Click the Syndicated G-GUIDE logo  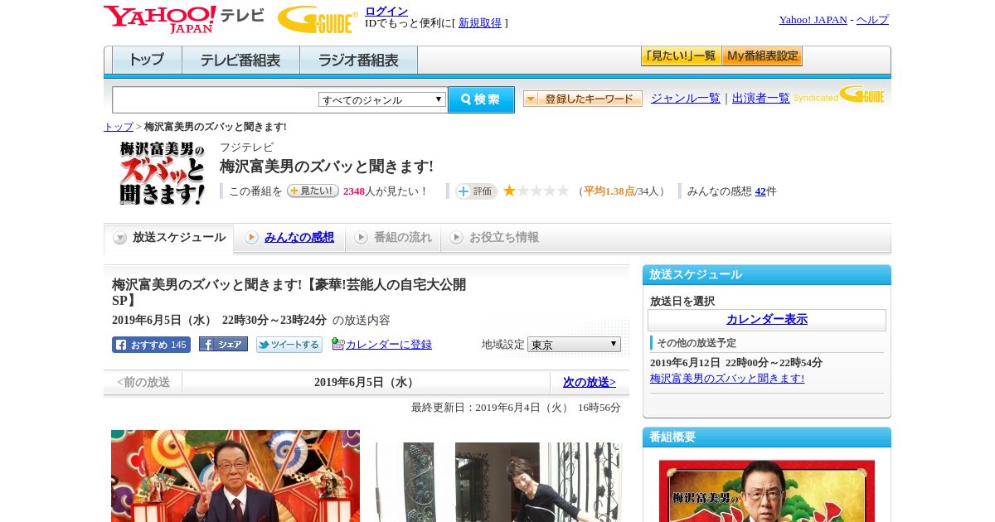pos(839,95)
